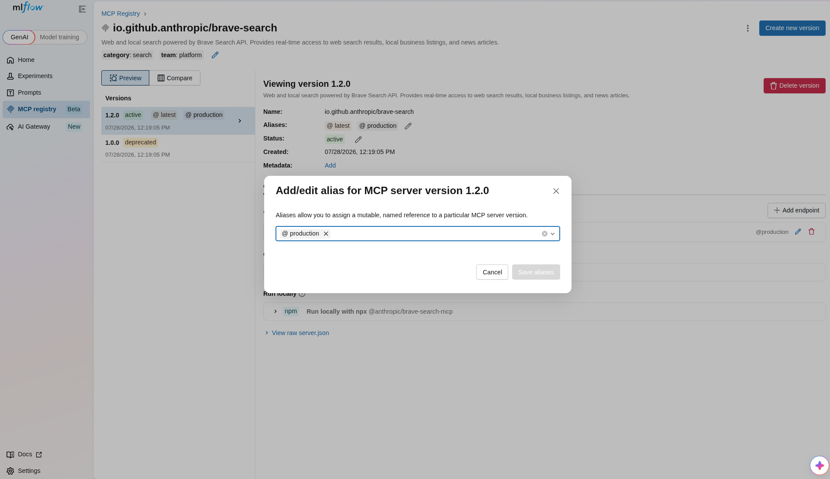The image size is (830, 479).
Task: Click the io.github.anthropic/brave-search page title
Action: [195, 28]
